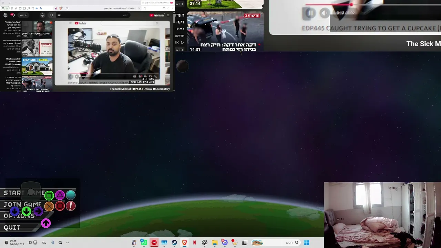Open WhatsApp from the taskbar
Screen dimensions: 441x248
pyautogui.click(x=144, y=242)
